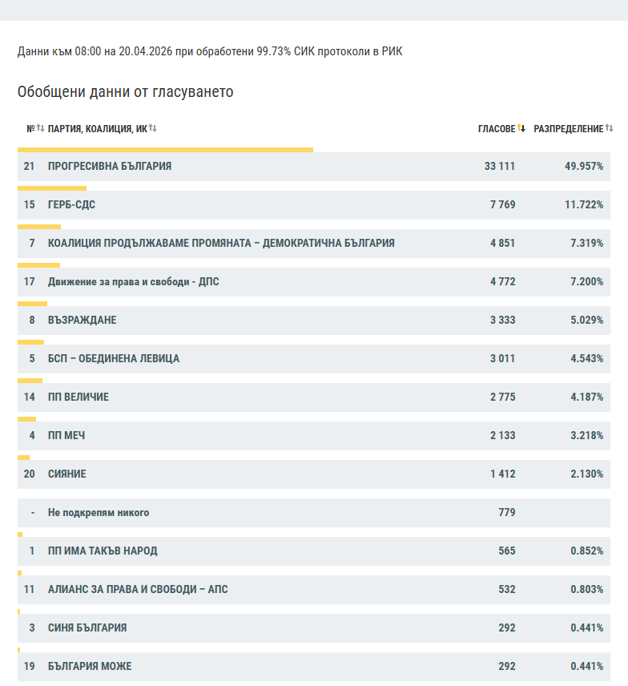Screen dimensions: 628x686
Task: Click the 33 111 votes value
Action: click(x=500, y=167)
